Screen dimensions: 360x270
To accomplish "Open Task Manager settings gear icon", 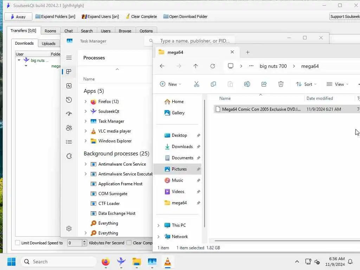I will click(69, 229).
